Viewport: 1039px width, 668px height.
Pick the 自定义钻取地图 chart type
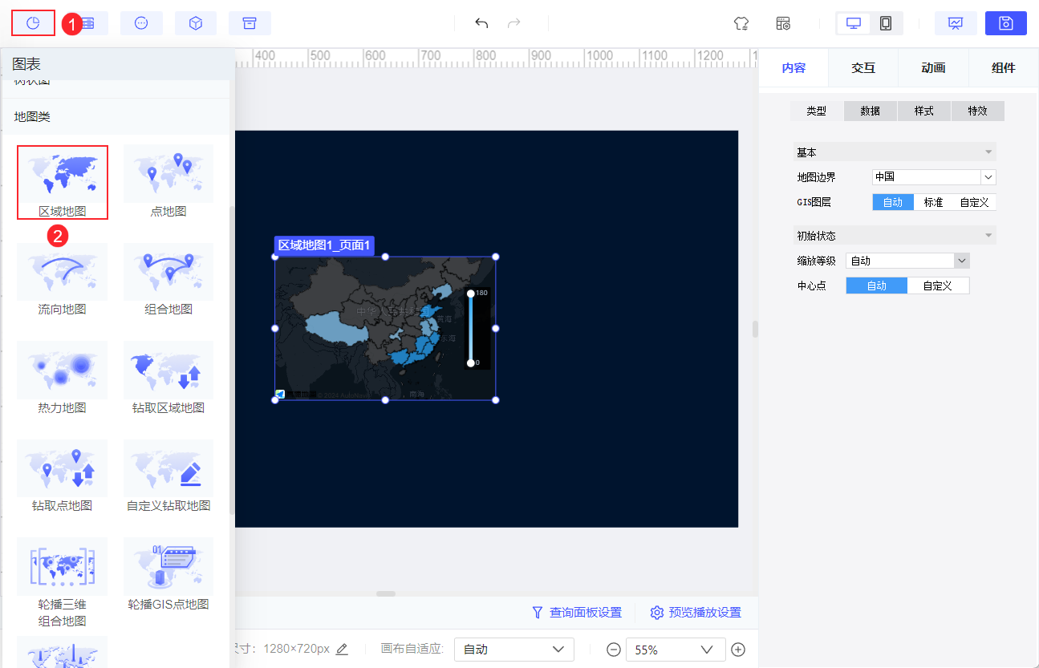(x=168, y=476)
